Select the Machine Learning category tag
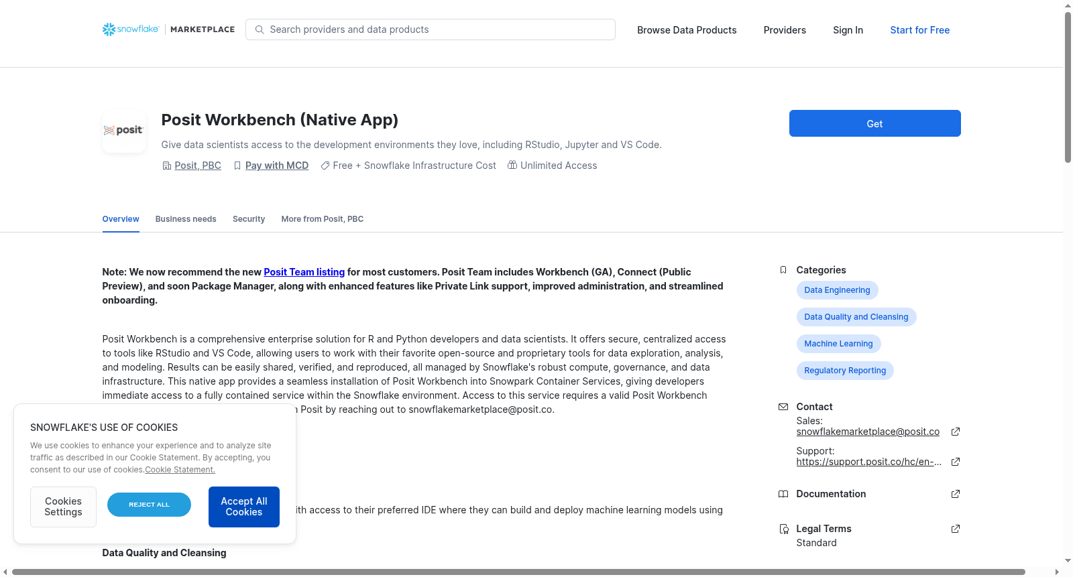 point(838,344)
